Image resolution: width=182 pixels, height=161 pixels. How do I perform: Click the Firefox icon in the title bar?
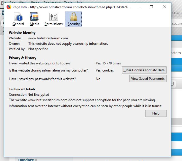click(9, 7)
